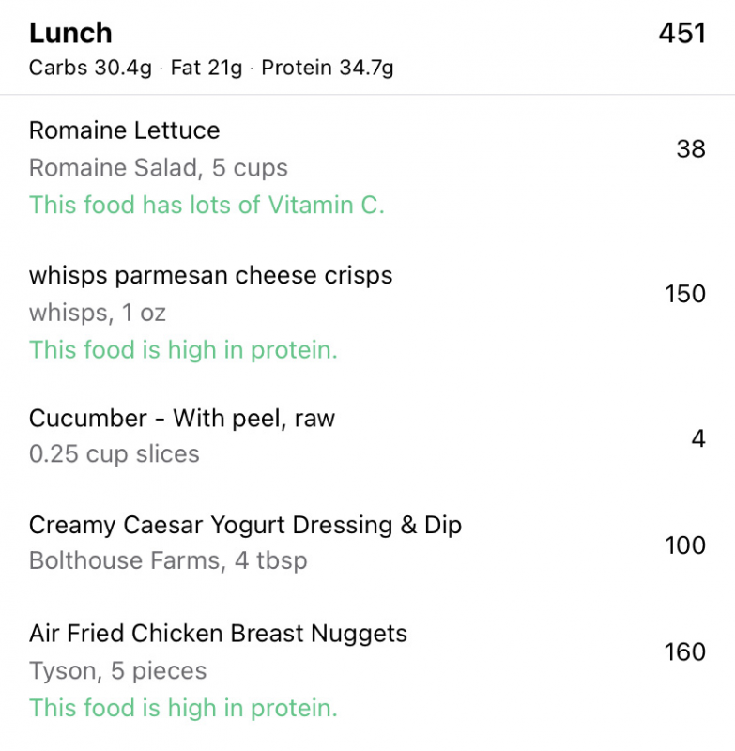Viewport: 735px width, 751px height.
Task: Click the Carbs 30.4g macro summary
Action: (90, 68)
